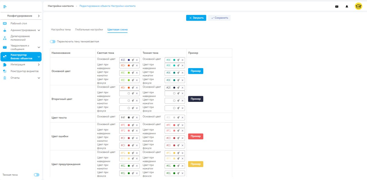Click the Сохранить button
Screen dimensions: 367x180
click(x=219, y=18)
